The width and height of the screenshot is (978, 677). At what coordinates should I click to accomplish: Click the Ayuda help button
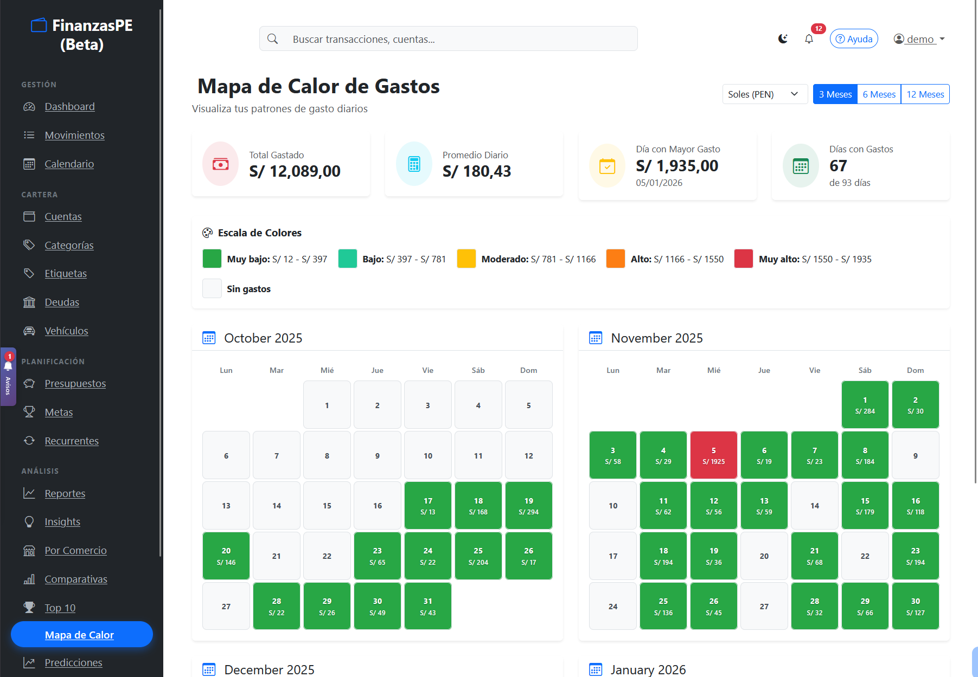coord(854,39)
